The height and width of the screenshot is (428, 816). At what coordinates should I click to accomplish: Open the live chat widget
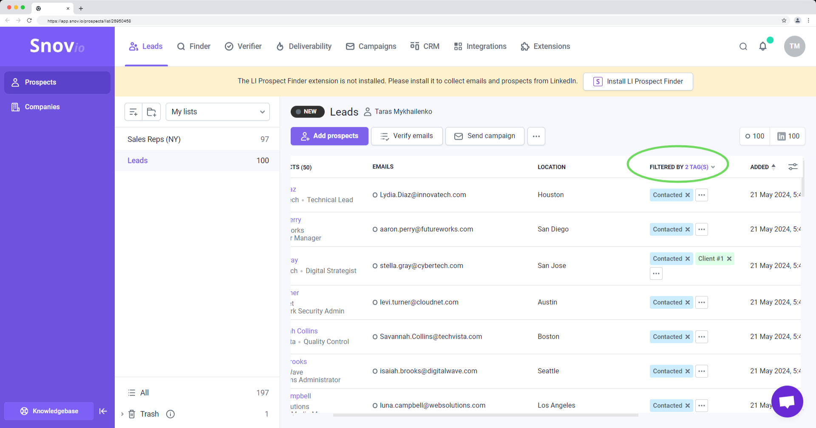[x=787, y=401]
